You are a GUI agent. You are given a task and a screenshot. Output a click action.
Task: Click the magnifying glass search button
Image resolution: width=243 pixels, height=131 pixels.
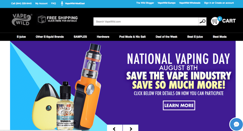pos(202,22)
